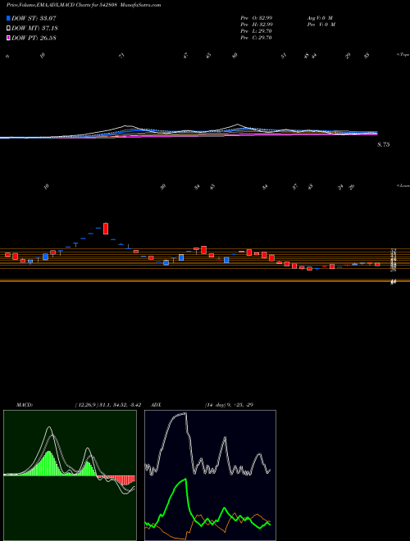Click the '<Tops' label beside the upper number row
The width and height of the screenshot is (410, 541).
point(403,55)
